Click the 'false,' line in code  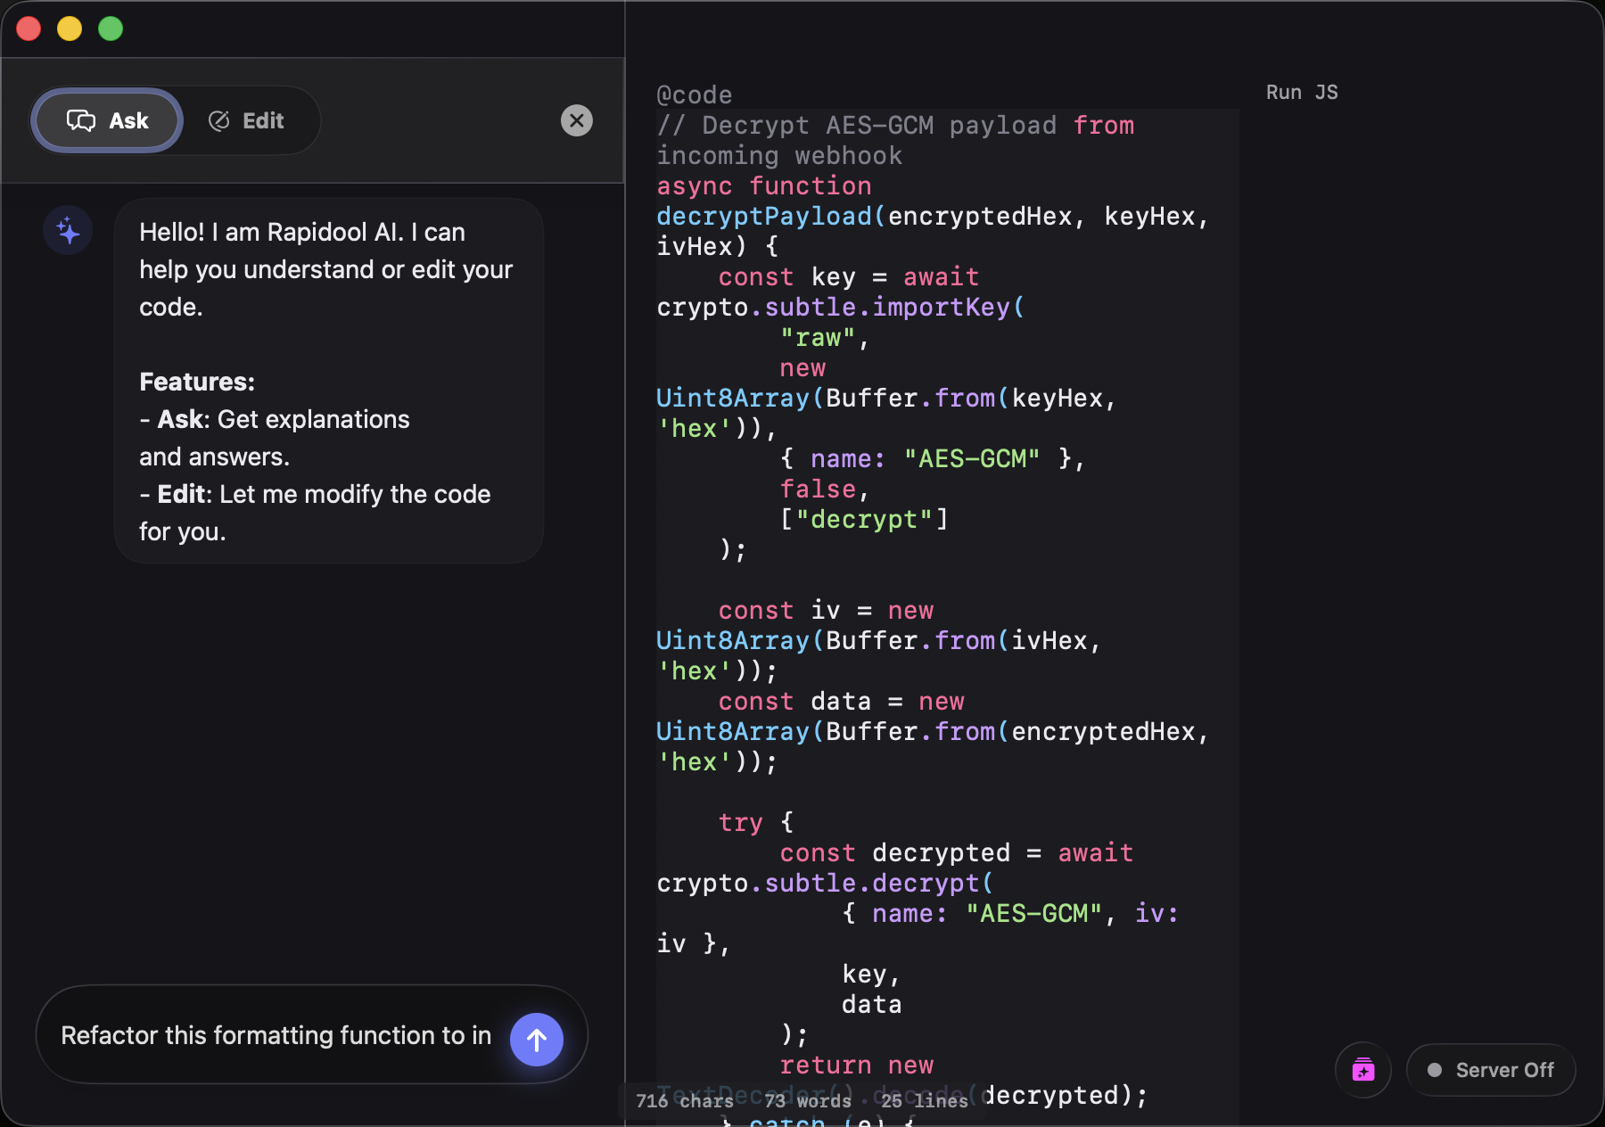click(x=825, y=489)
